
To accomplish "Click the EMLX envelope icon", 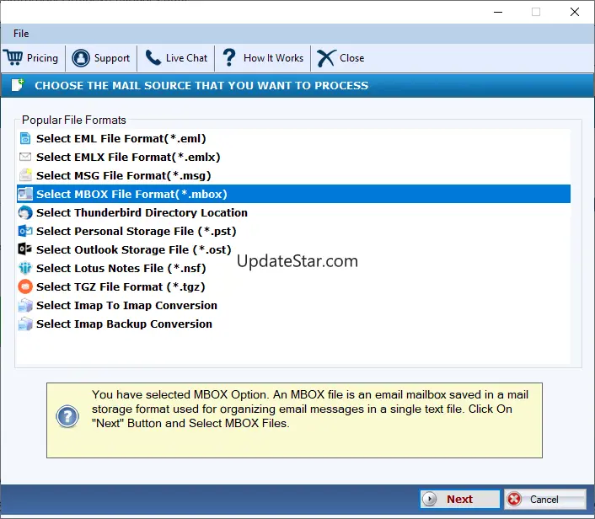I will click(25, 157).
